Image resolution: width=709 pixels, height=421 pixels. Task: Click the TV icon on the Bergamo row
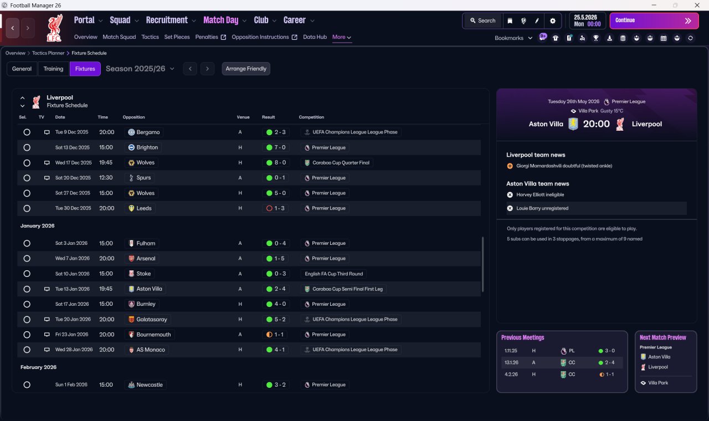[x=47, y=132]
